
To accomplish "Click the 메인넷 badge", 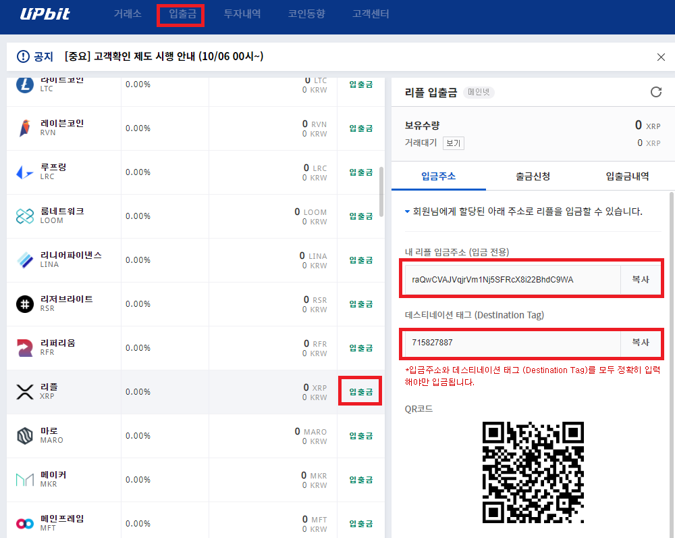I will (479, 92).
